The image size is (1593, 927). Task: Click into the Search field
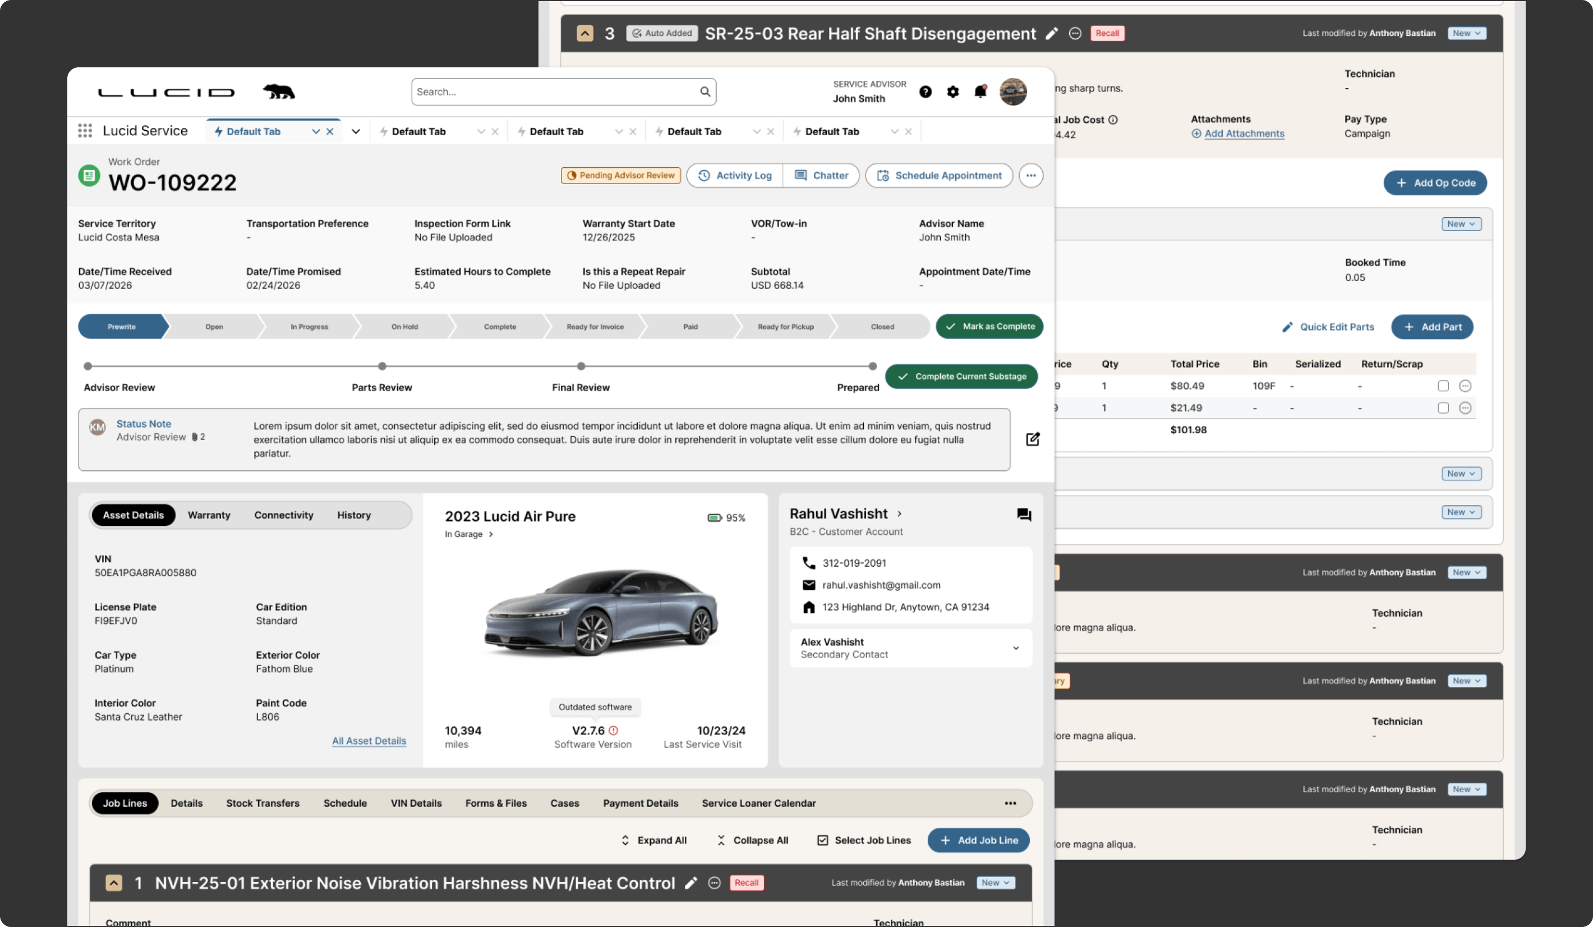pos(556,91)
